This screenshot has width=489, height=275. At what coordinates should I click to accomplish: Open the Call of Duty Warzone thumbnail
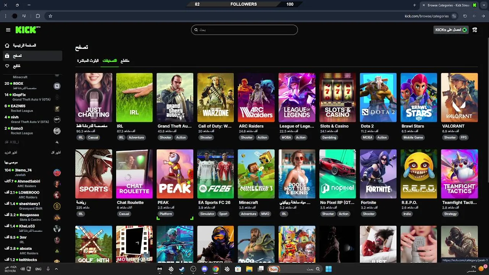(215, 97)
